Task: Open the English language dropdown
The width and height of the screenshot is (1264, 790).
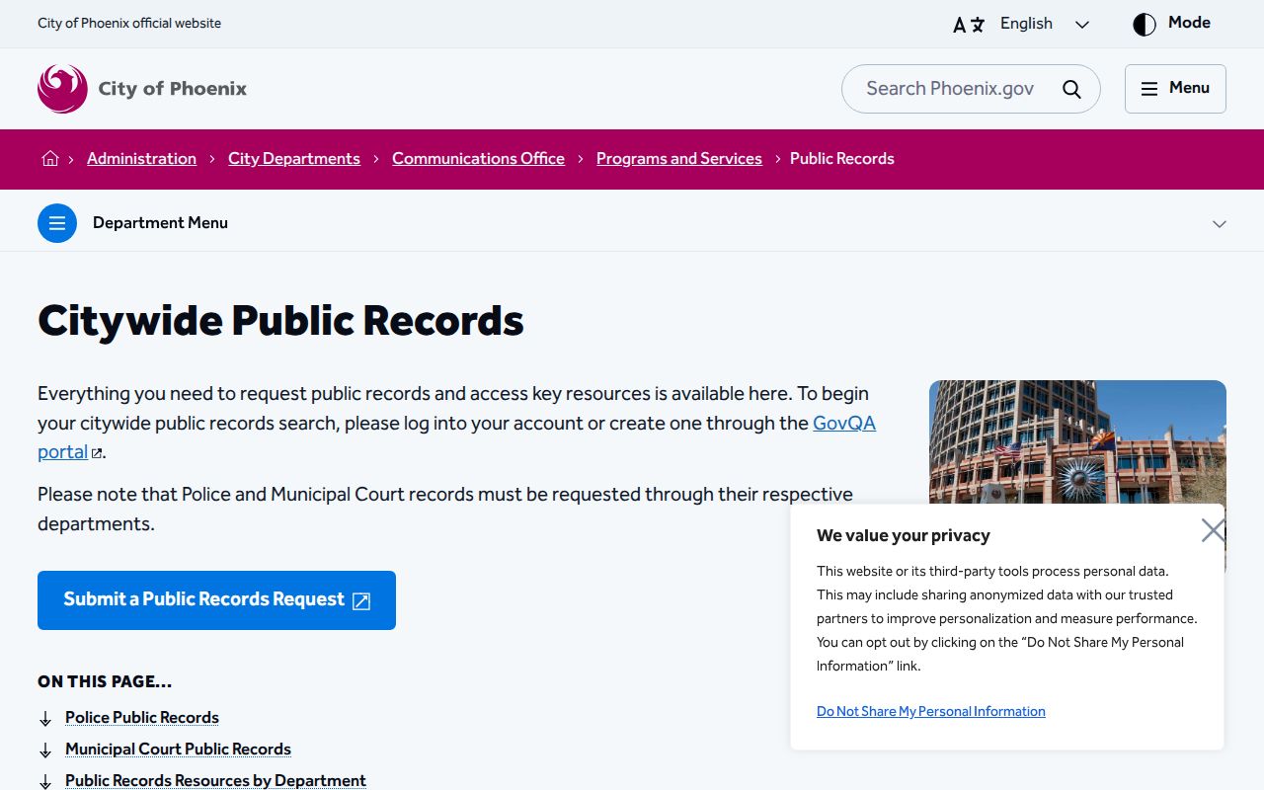Action: (1045, 24)
